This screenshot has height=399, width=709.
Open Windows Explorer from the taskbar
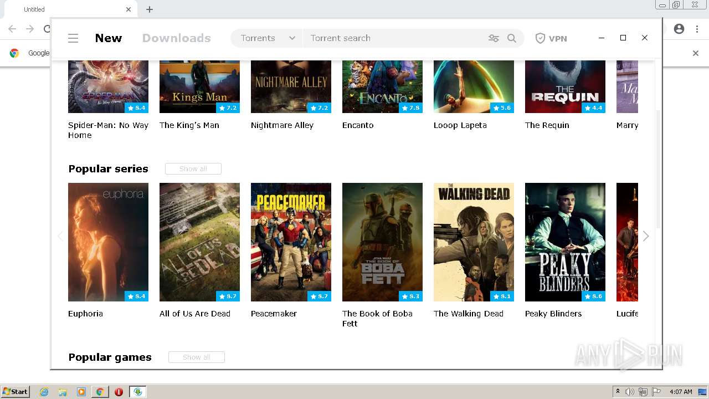[x=63, y=392]
